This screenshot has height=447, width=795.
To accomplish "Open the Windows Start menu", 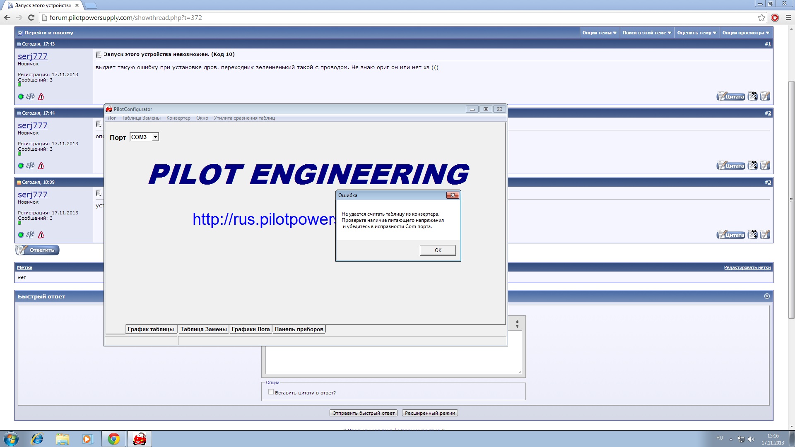I will pos(11,439).
